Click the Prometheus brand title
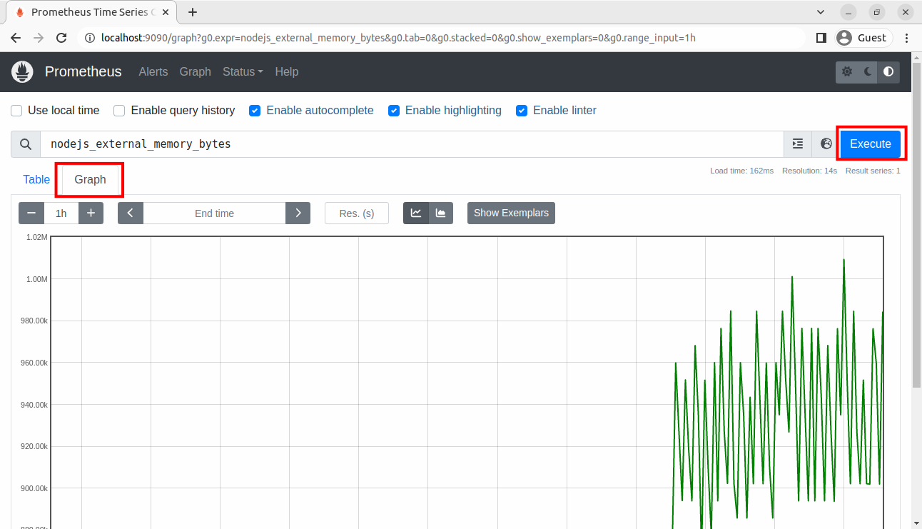 (83, 72)
